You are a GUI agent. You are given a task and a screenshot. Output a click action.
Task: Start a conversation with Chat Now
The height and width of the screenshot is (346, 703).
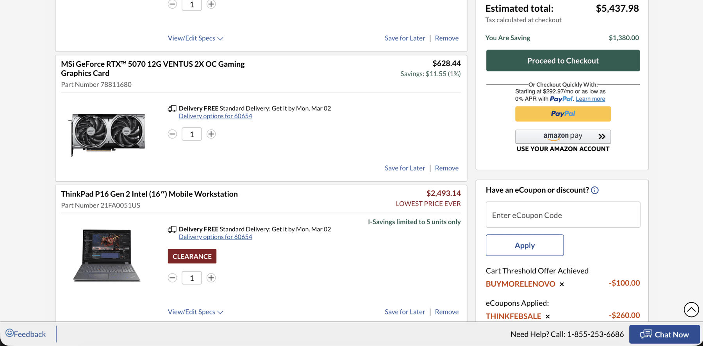(x=664, y=334)
